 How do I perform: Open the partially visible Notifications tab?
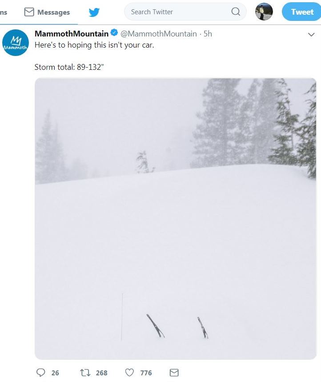coord(4,12)
